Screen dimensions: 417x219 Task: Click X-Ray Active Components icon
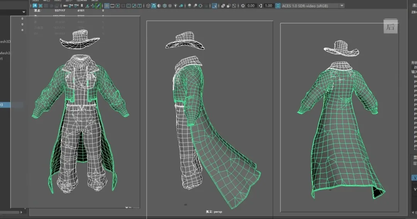click(x=229, y=6)
